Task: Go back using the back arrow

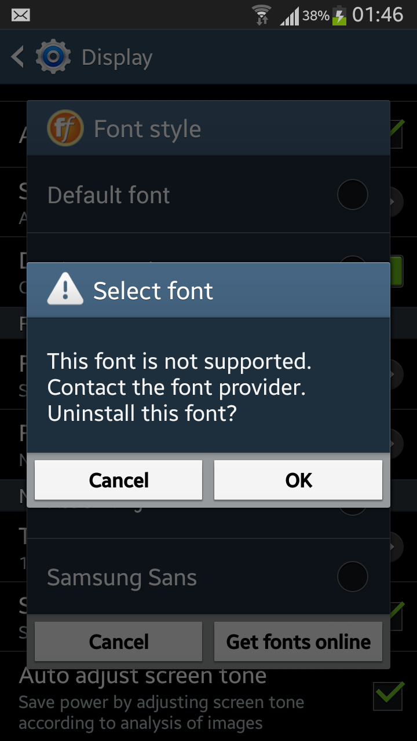Action: [x=17, y=57]
